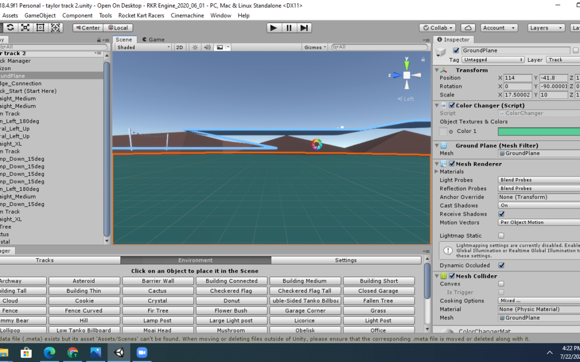Image resolution: width=580 pixels, height=362 pixels.
Task: Open the Rocket Kart Racers menu
Action: click(x=141, y=16)
